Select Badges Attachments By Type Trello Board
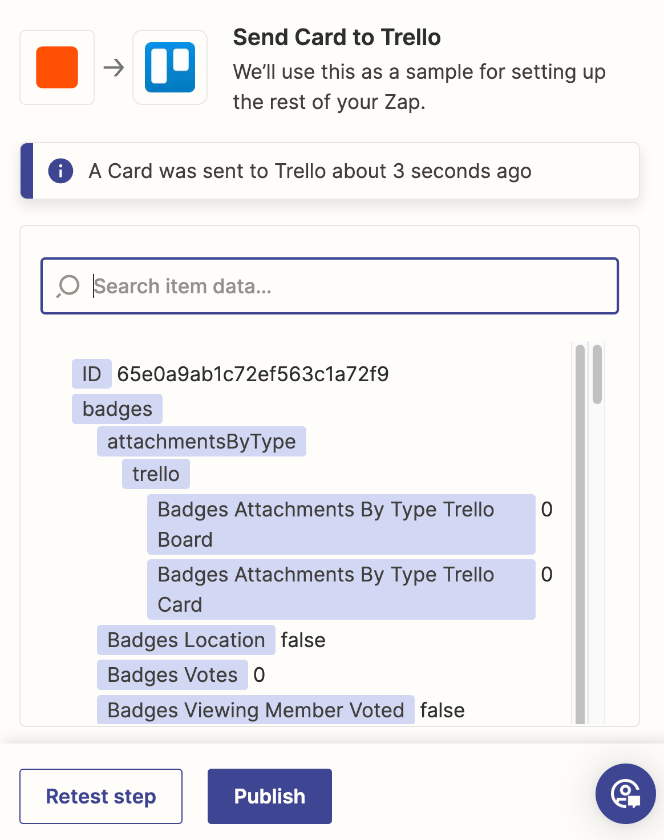 [341, 524]
